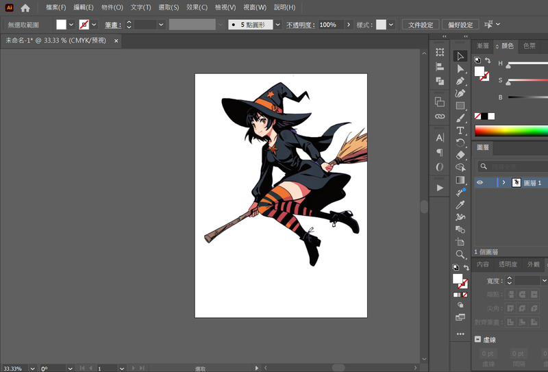The image size is (548, 372).
Task: Expand the 圖層 1 layer contents
Action: tap(503, 183)
